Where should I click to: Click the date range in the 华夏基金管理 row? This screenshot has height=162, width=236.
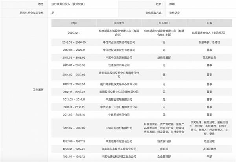74,99
